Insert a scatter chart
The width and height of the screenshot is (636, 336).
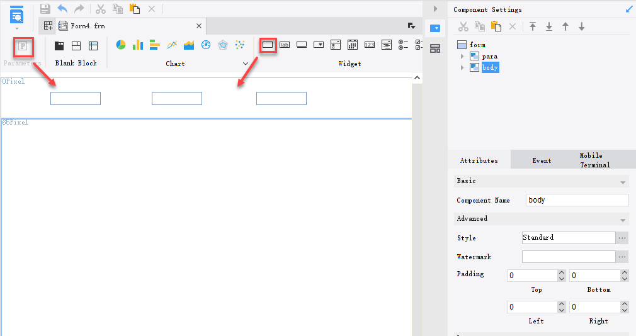pyautogui.click(x=240, y=45)
